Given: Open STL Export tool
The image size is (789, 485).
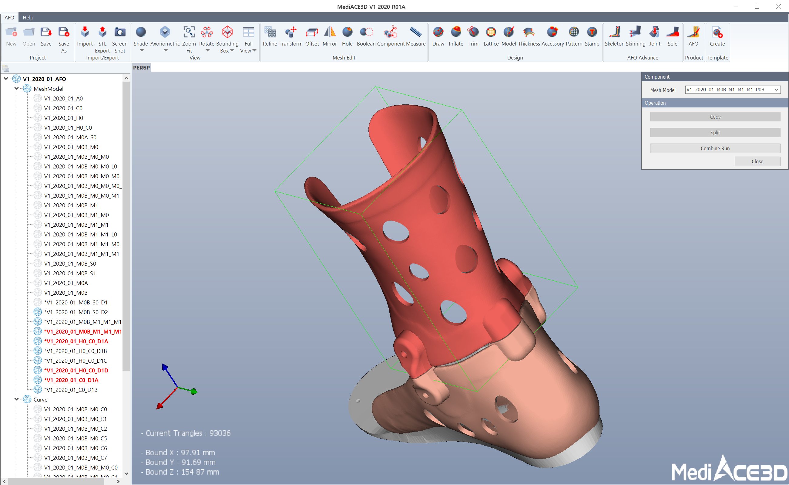Looking at the screenshot, I should 102,39.
